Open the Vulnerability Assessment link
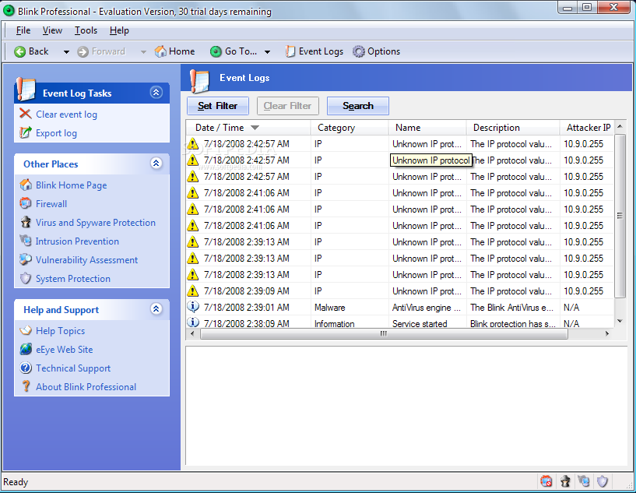 [x=87, y=259]
